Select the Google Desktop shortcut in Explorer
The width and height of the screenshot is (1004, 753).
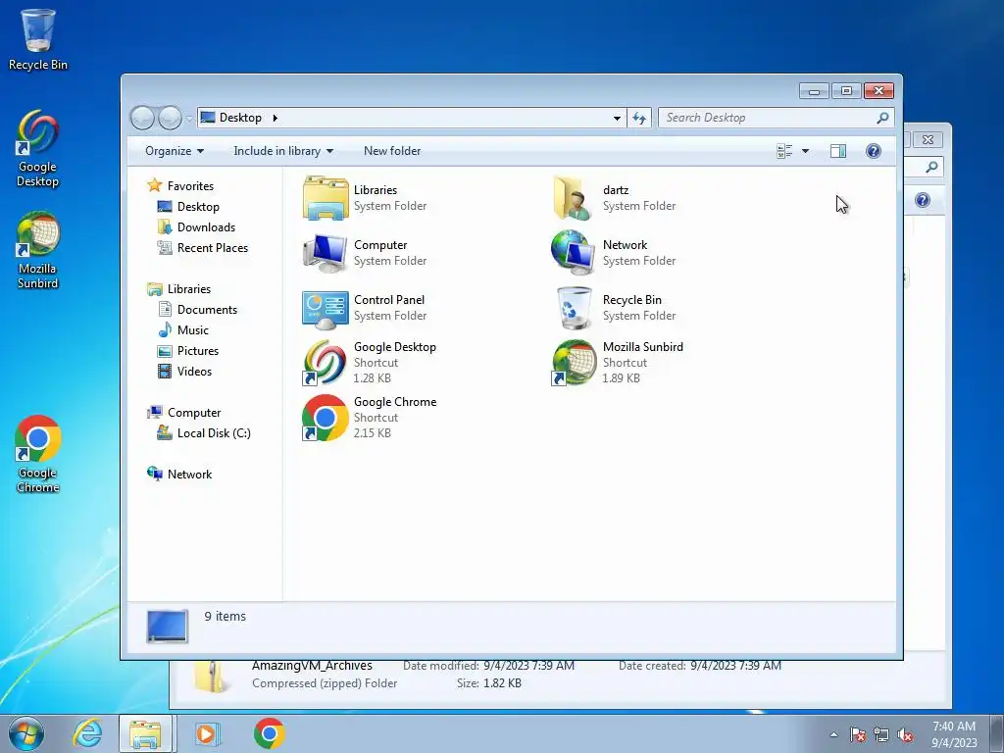pos(326,363)
